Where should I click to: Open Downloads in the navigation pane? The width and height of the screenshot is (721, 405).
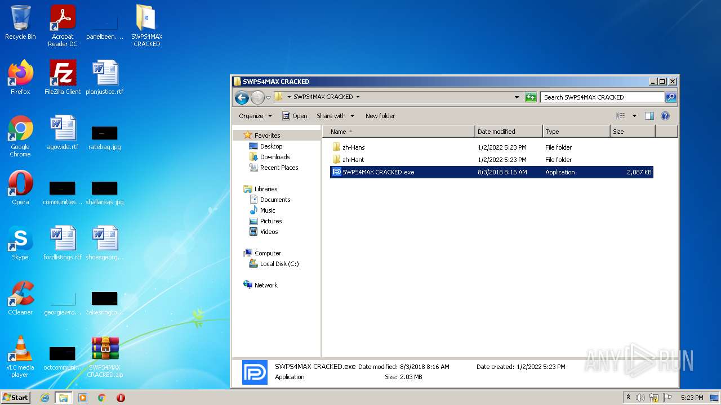point(275,157)
